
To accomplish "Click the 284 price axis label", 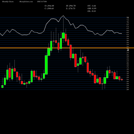I will pyautogui.click(x=128, y=79).
